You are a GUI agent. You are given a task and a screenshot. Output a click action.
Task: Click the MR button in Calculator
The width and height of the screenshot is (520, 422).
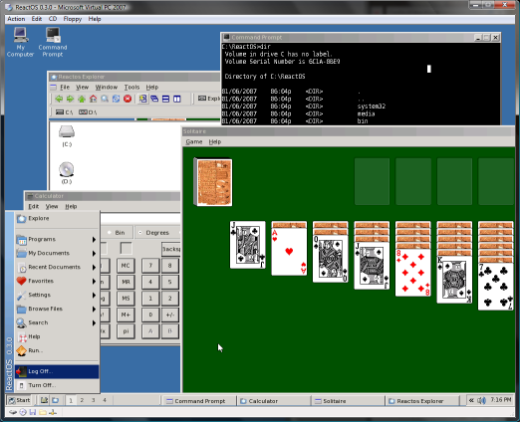(126, 282)
